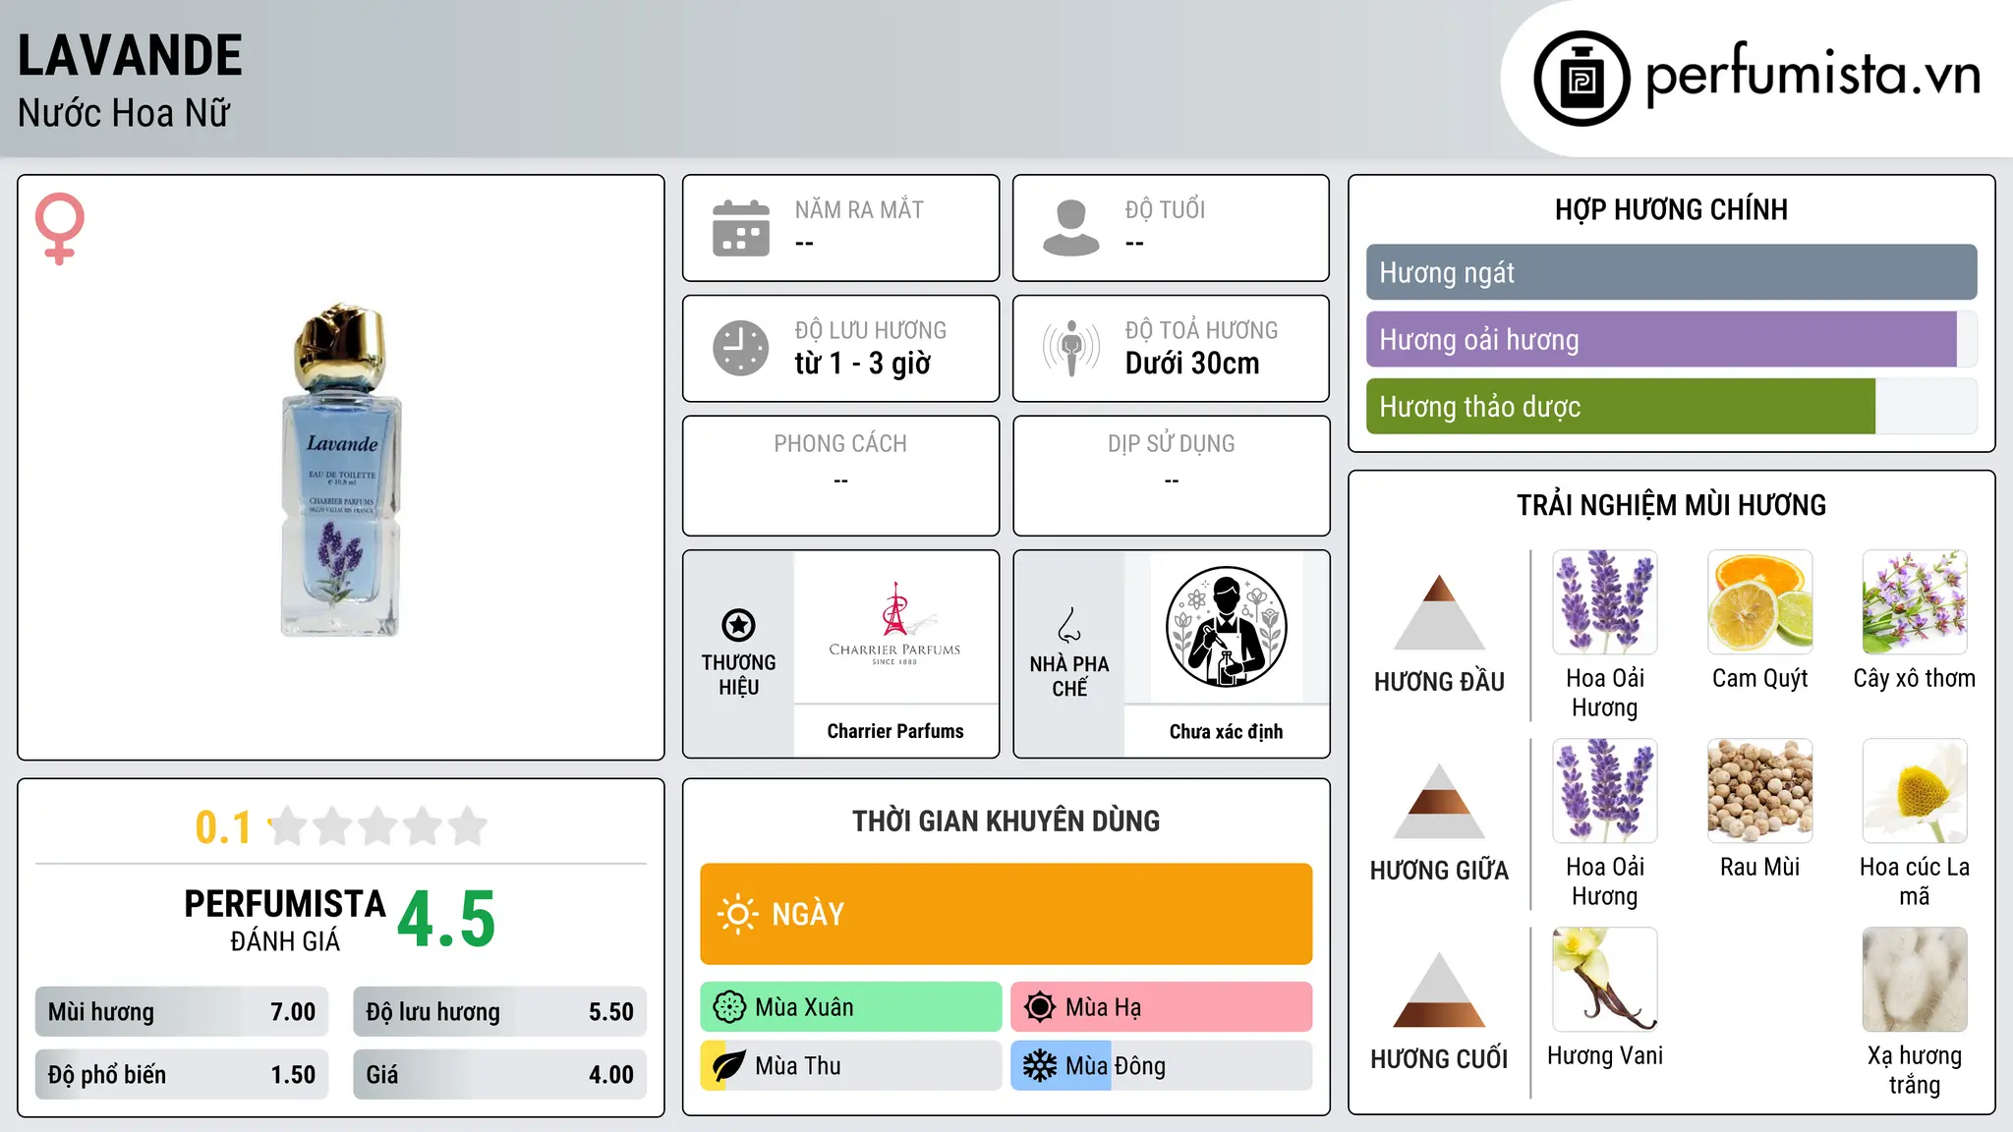This screenshot has width=2013, height=1132.
Task: Click the five-star user rating row
Action: pos(378,826)
